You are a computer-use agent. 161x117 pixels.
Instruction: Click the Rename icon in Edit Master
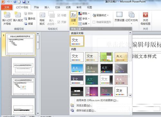[25, 19]
